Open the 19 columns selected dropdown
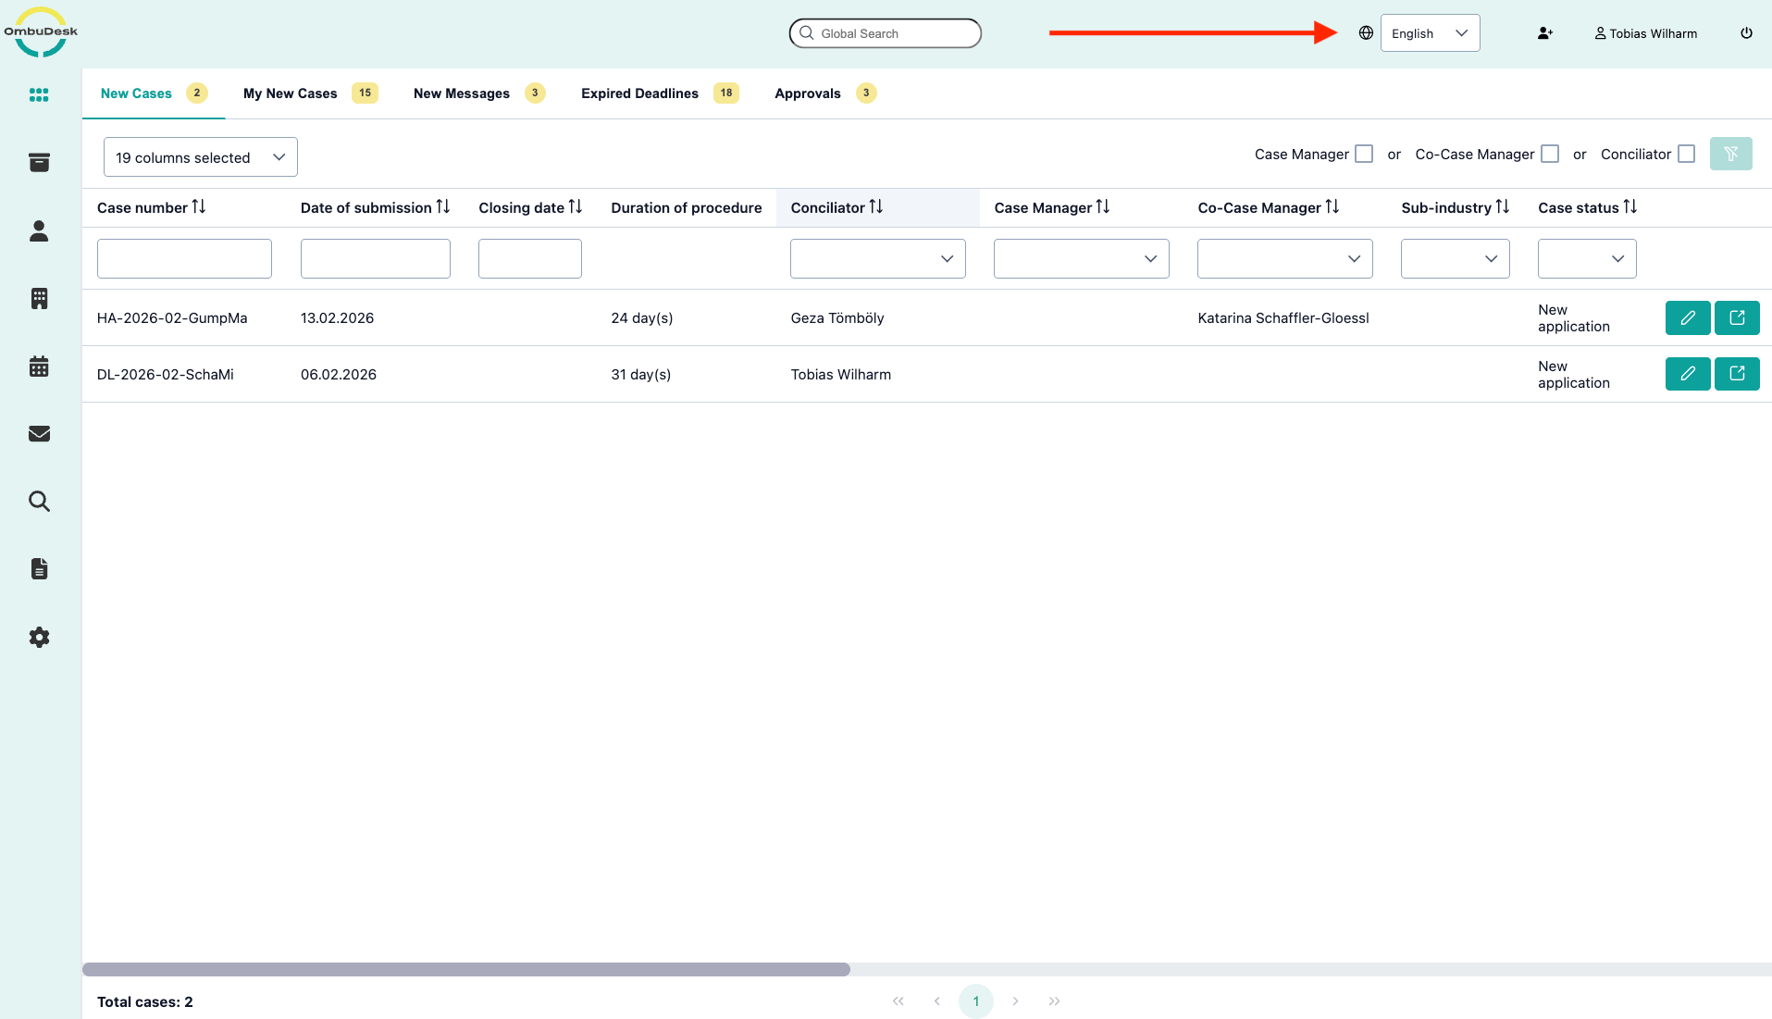 [200, 157]
